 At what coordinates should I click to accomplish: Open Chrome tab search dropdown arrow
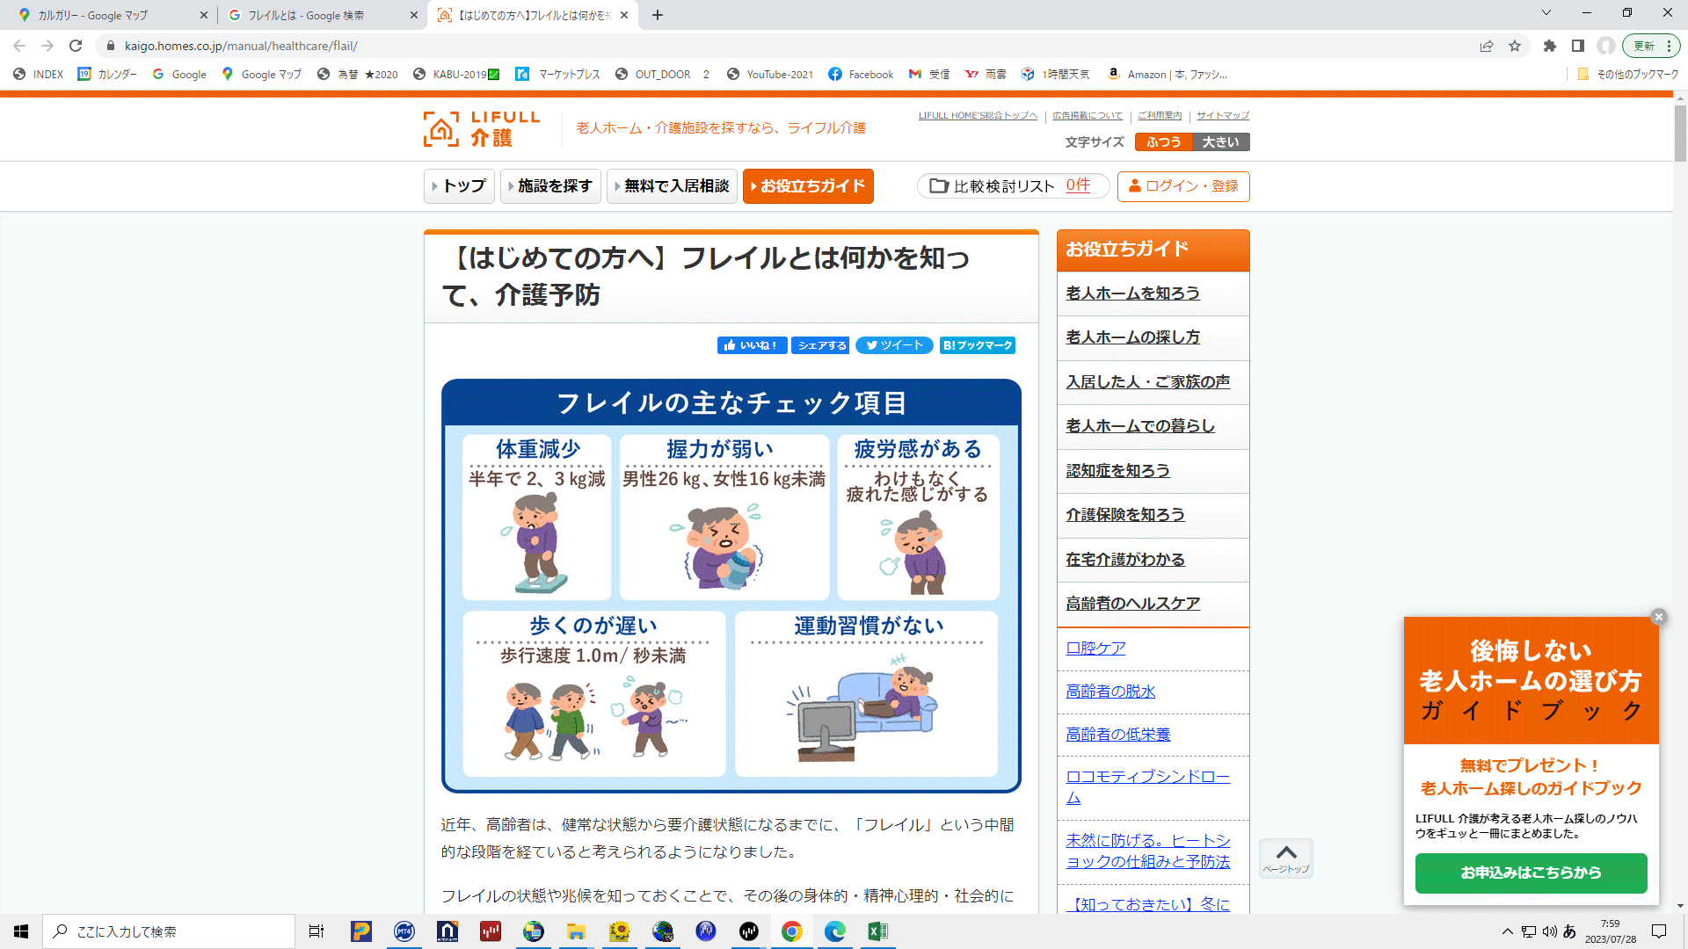click(1546, 13)
